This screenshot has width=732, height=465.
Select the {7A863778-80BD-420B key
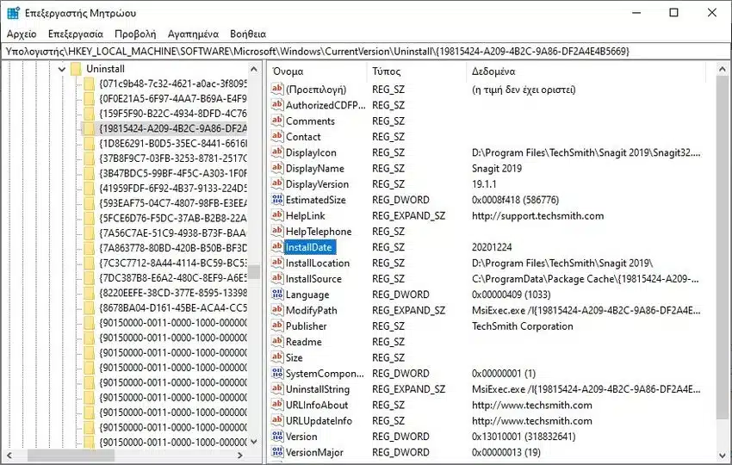coord(173,248)
